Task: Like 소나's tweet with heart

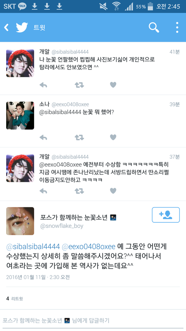Action: (113, 137)
